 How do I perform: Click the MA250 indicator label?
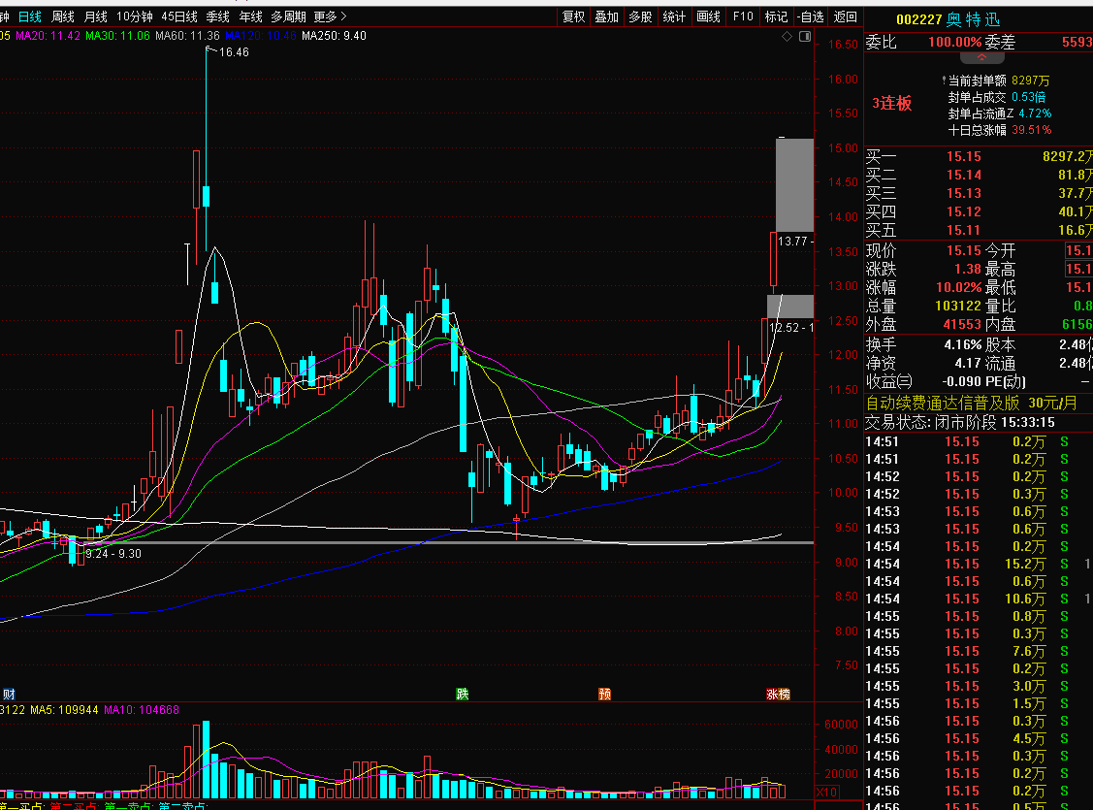tap(334, 36)
